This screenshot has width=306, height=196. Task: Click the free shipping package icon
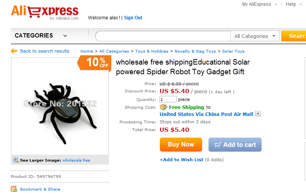pos(163,107)
